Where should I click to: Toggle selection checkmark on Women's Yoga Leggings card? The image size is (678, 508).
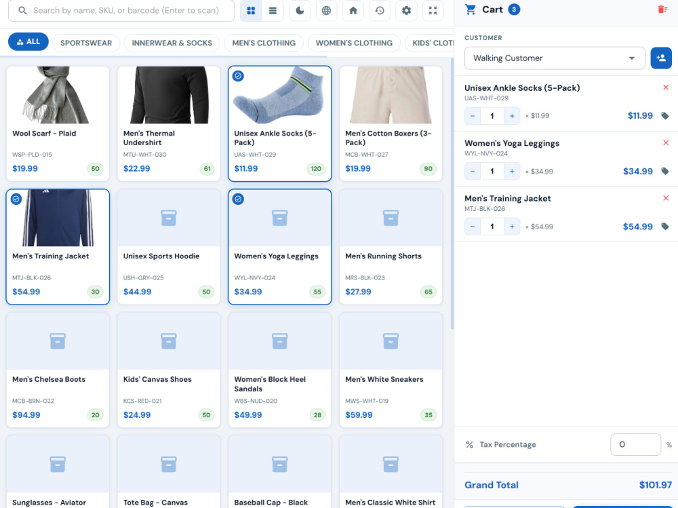(x=238, y=199)
